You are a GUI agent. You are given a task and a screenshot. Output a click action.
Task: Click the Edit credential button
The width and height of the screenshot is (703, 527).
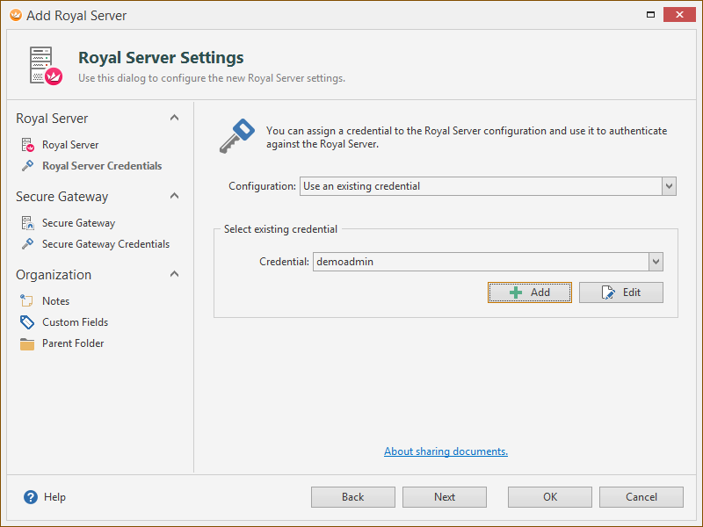pos(621,292)
